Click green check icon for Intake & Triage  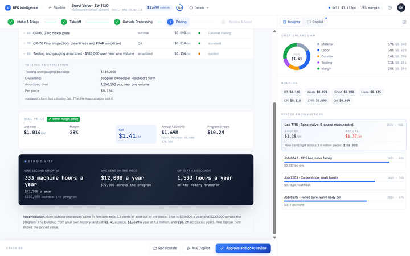[11, 22]
